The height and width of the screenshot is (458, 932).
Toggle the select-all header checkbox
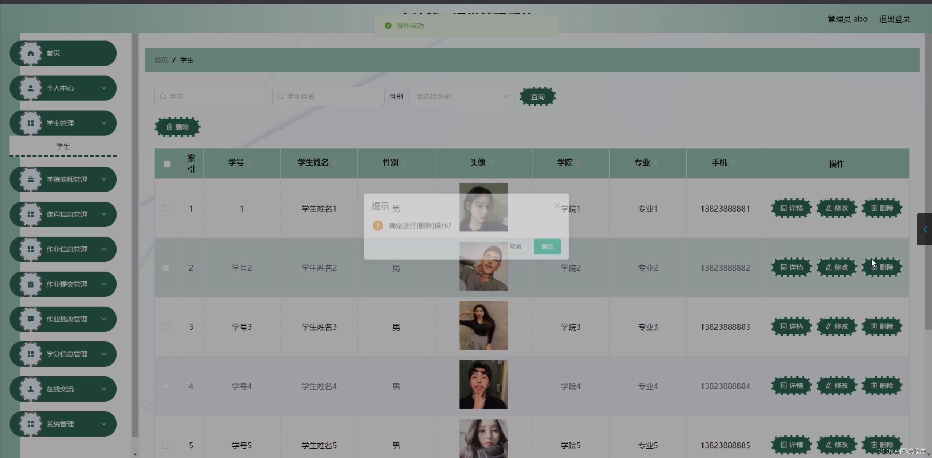tap(167, 164)
